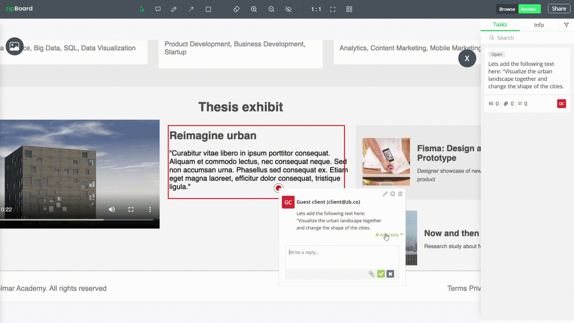Select the comment annotation tool
Screen dimensions: 574x323
coord(158,9)
